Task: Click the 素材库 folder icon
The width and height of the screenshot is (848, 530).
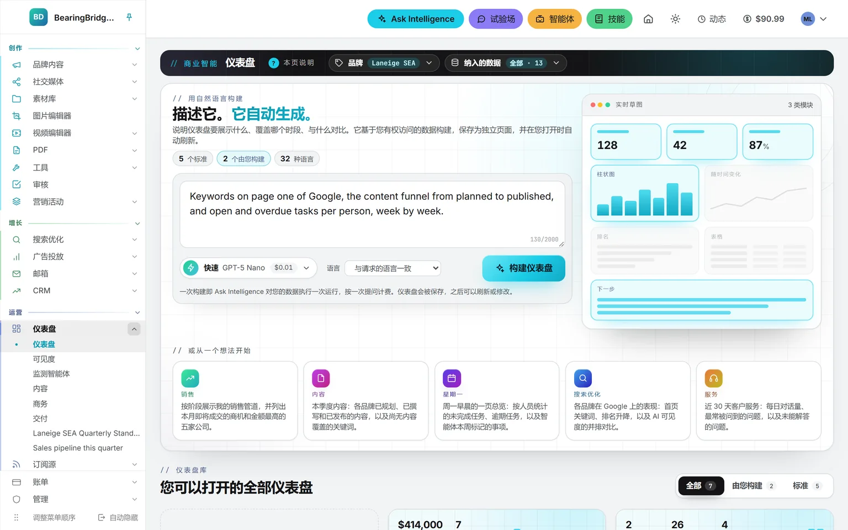Action: pyautogui.click(x=17, y=99)
